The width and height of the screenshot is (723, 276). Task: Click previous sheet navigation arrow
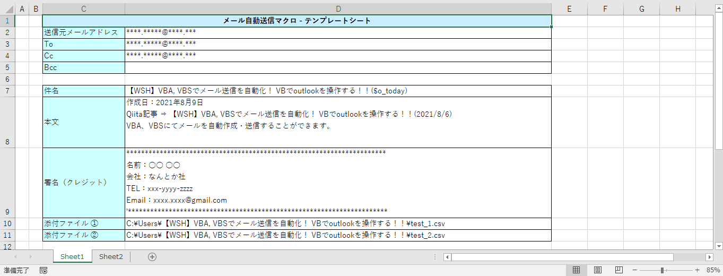coord(16,257)
